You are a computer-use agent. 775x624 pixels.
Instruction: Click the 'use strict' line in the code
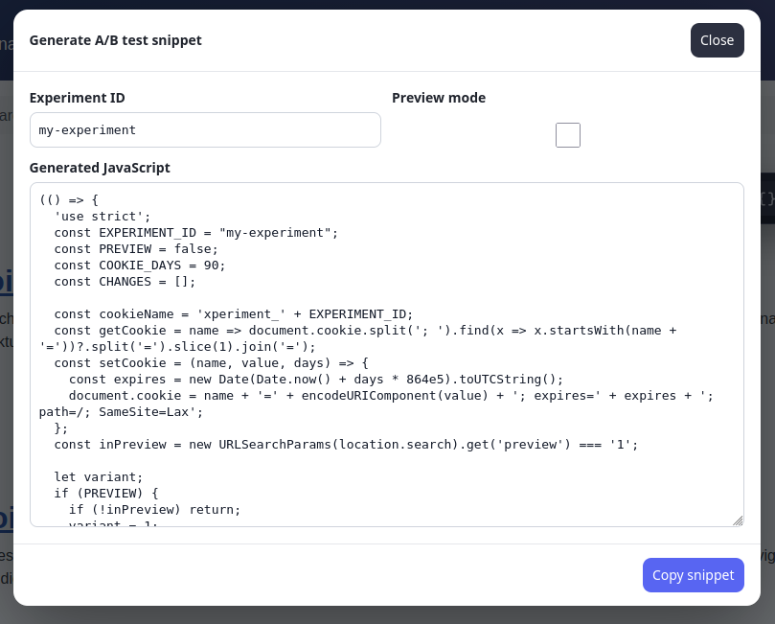(x=103, y=217)
